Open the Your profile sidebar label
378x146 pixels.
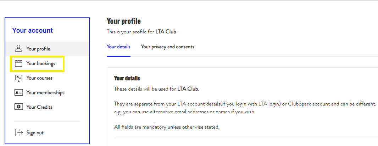38,49
